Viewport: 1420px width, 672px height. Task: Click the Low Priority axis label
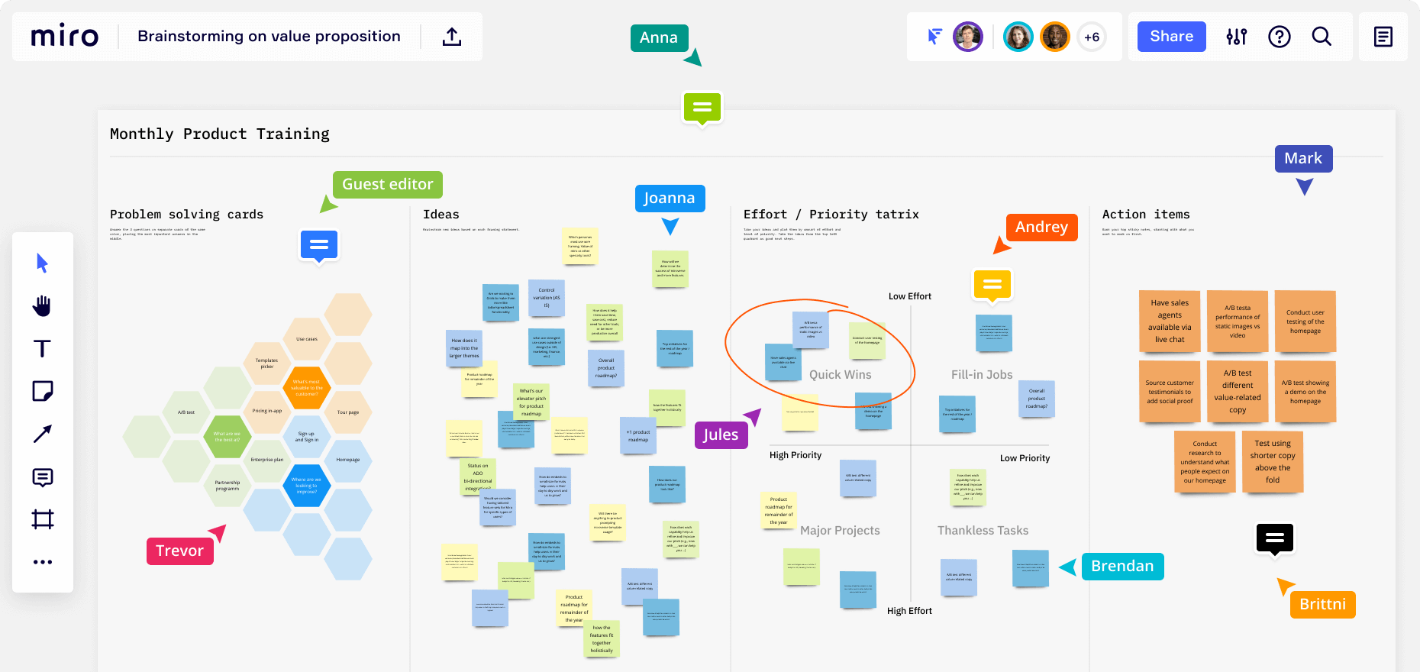[1025, 458]
